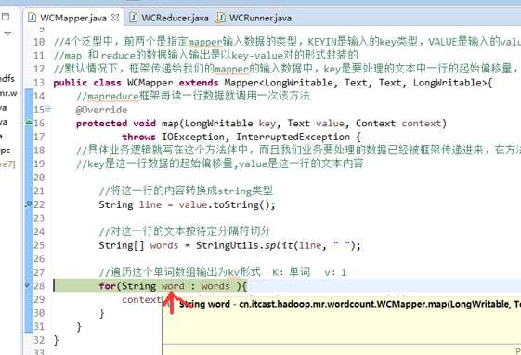Viewport: 521px width, 355px height.
Task: Click the line number 32 in the gutter
Action: point(39,340)
